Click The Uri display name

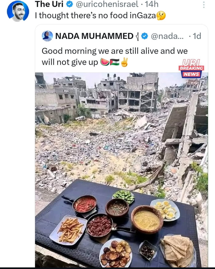(49, 4)
